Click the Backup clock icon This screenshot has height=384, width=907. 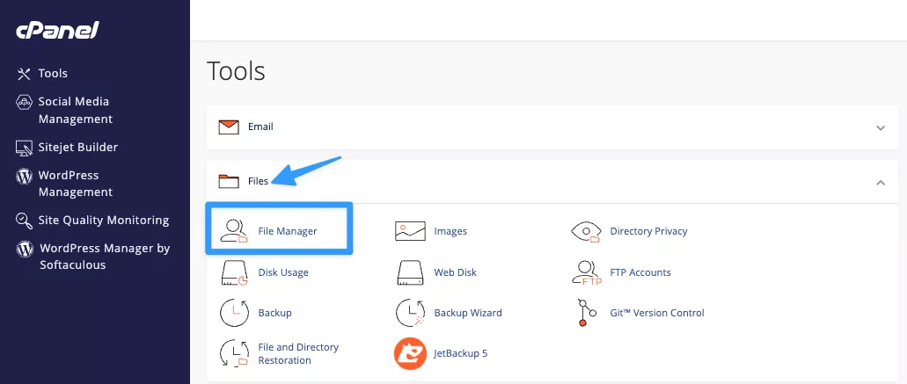click(x=234, y=313)
